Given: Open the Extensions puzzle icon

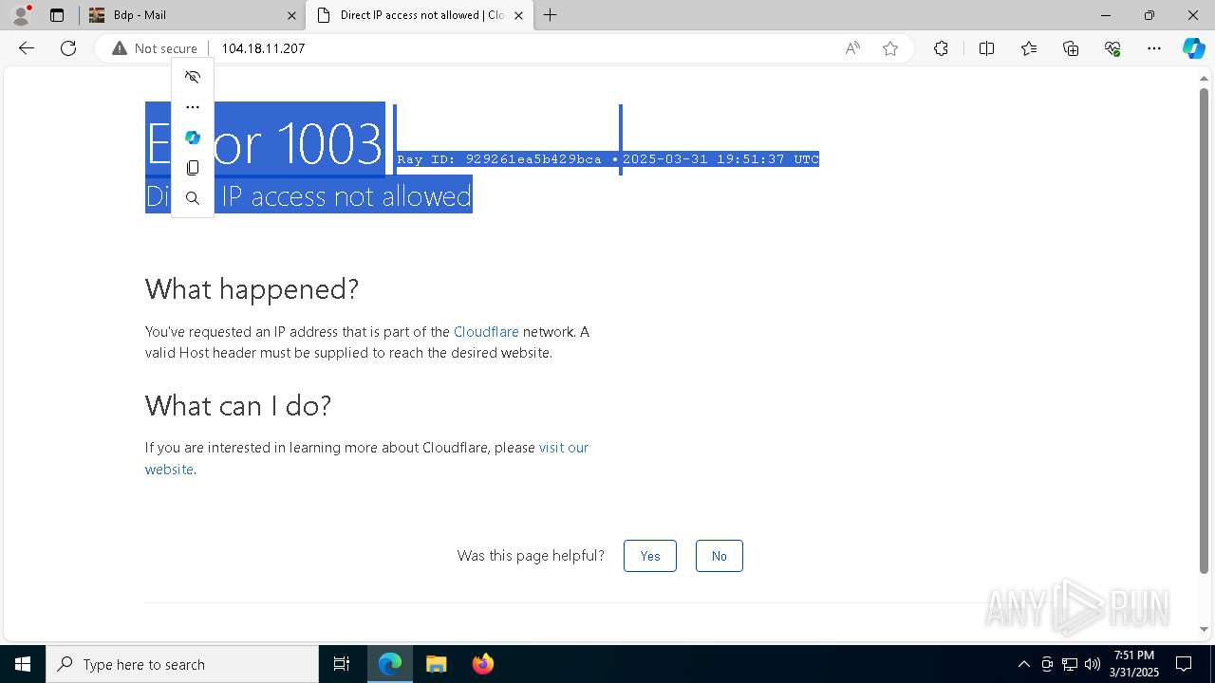Looking at the screenshot, I should [941, 48].
